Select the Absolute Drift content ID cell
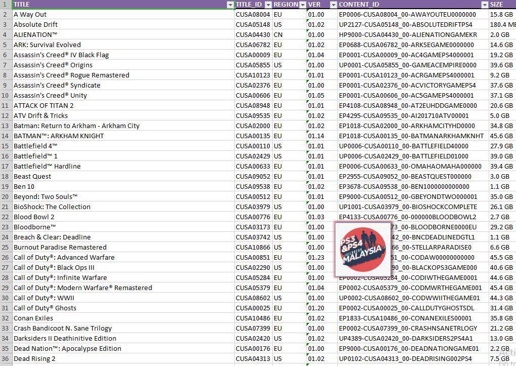Image resolution: width=516 pixels, height=366 pixels. point(412,24)
